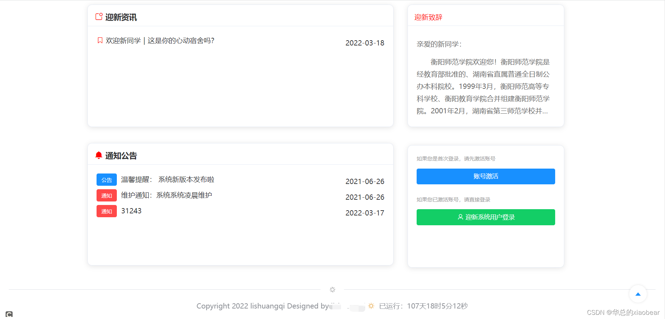
Task: Click hint 如果您是首次登录，请先激活账号
Action: (x=456, y=159)
